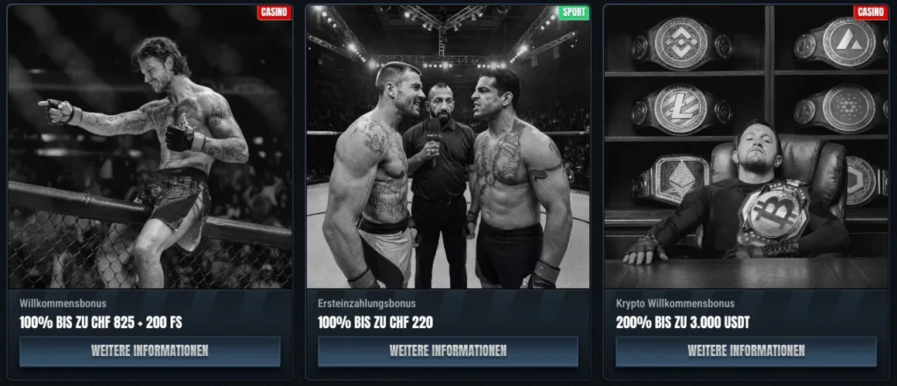
Task: Click the Bitcoin championship belt
Action: (773, 212)
